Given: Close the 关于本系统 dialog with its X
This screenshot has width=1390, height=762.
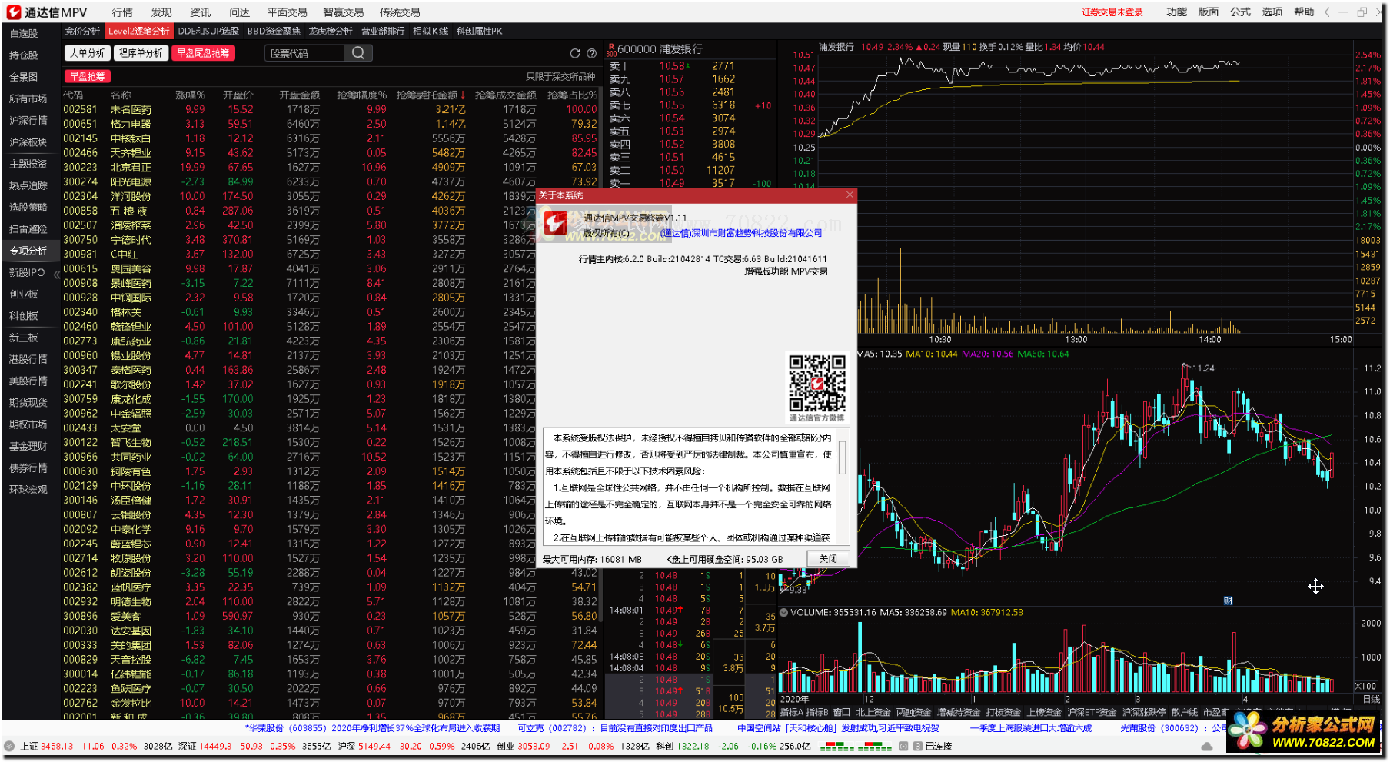Looking at the screenshot, I should pos(850,195).
